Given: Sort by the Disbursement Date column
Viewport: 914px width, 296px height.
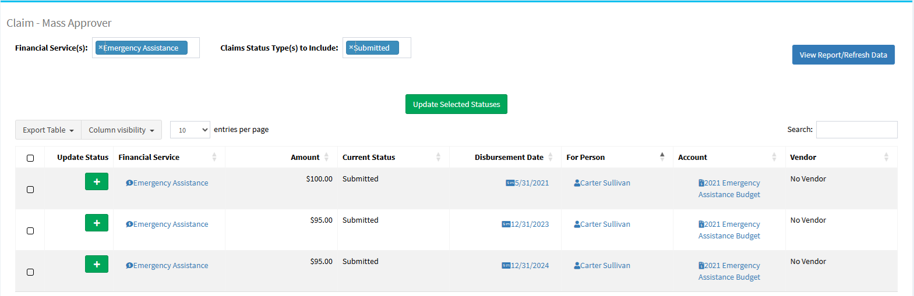Looking at the screenshot, I should click(509, 157).
